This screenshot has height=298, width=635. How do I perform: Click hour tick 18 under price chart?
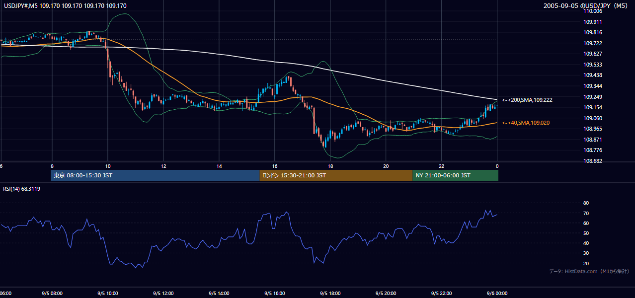tap(330, 166)
